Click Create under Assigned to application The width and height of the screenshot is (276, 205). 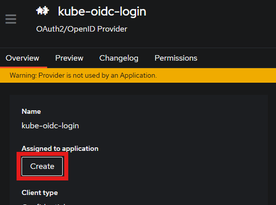[x=42, y=166]
